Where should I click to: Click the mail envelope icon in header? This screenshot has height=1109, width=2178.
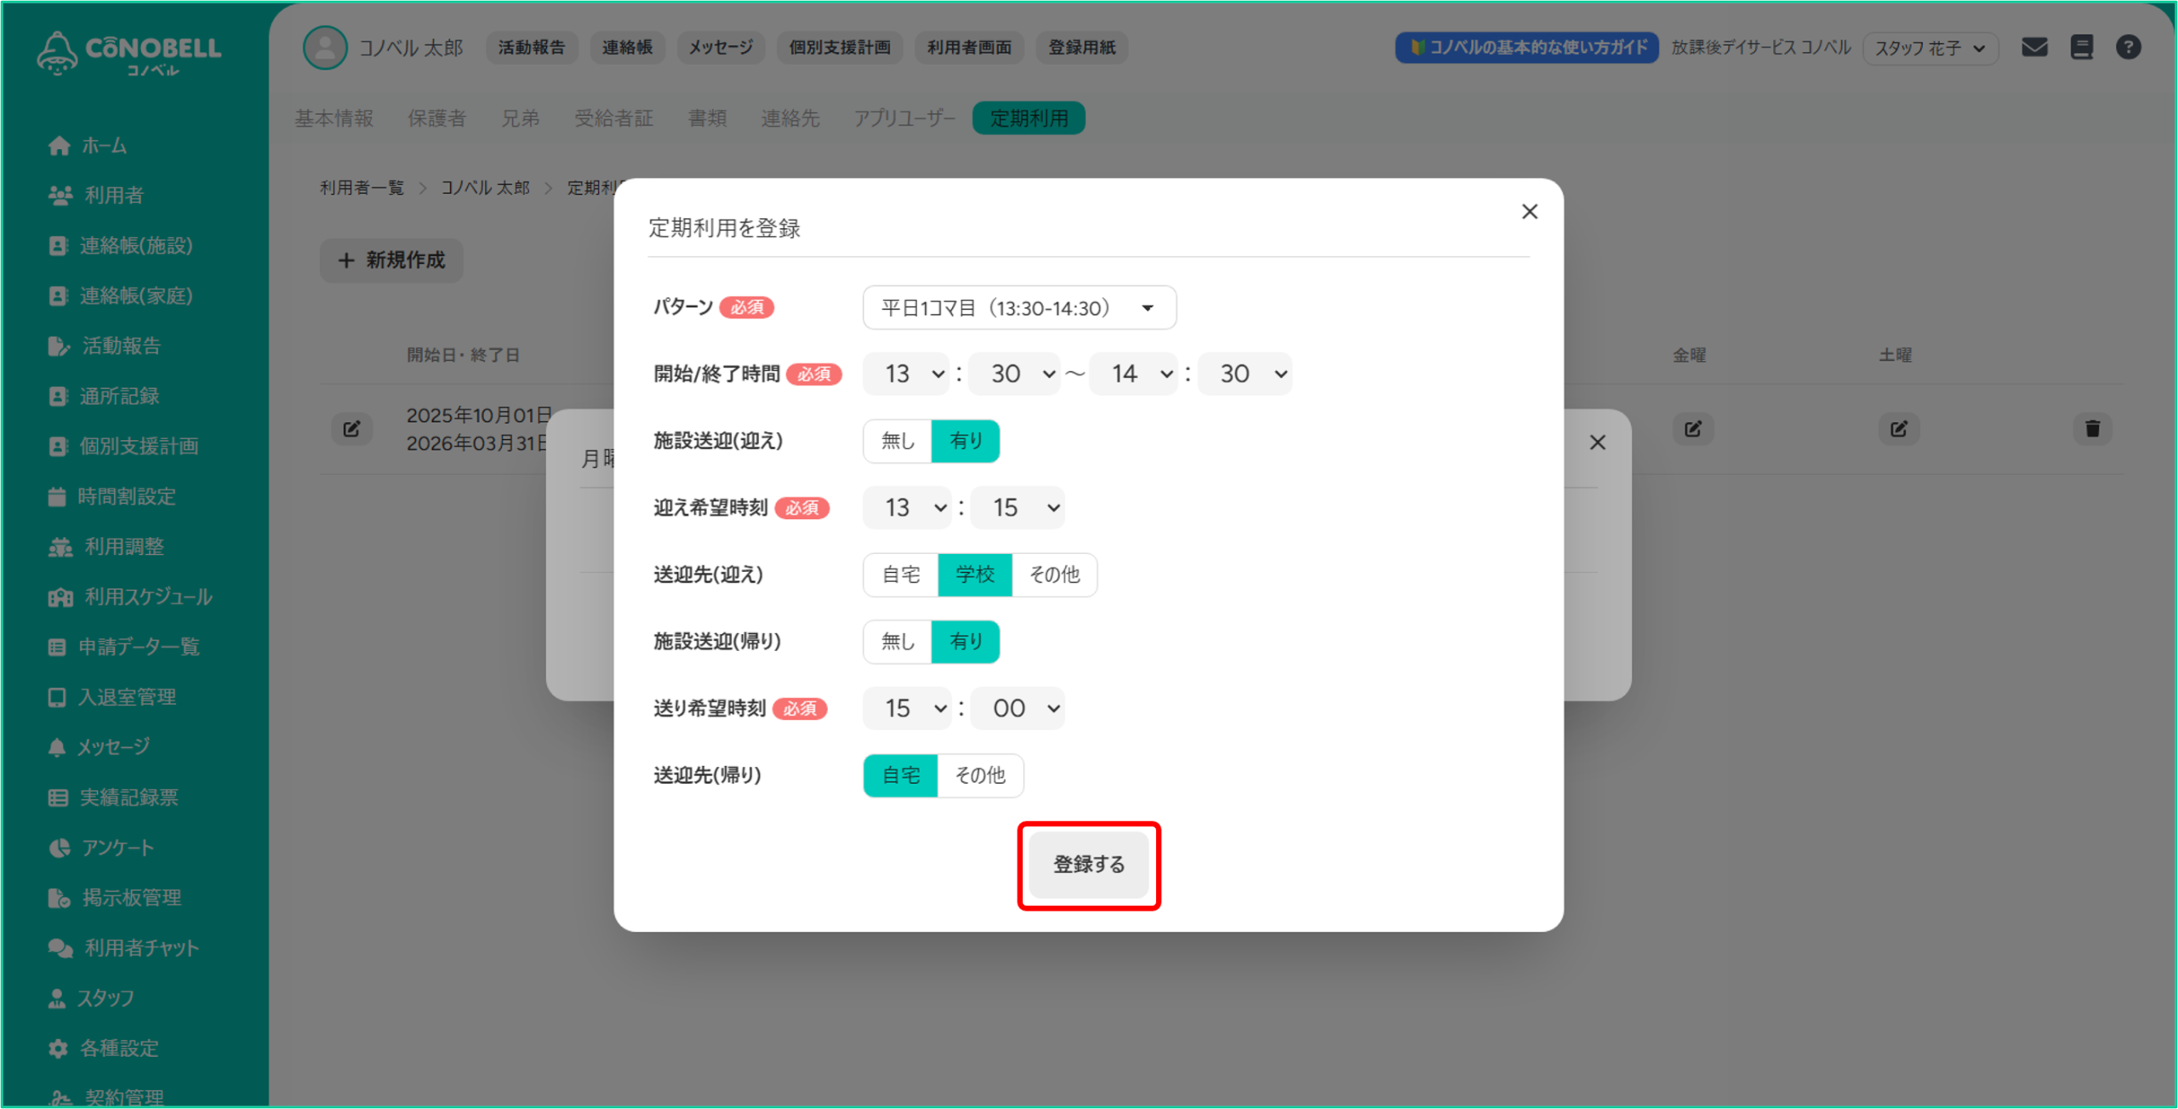(2034, 48)
